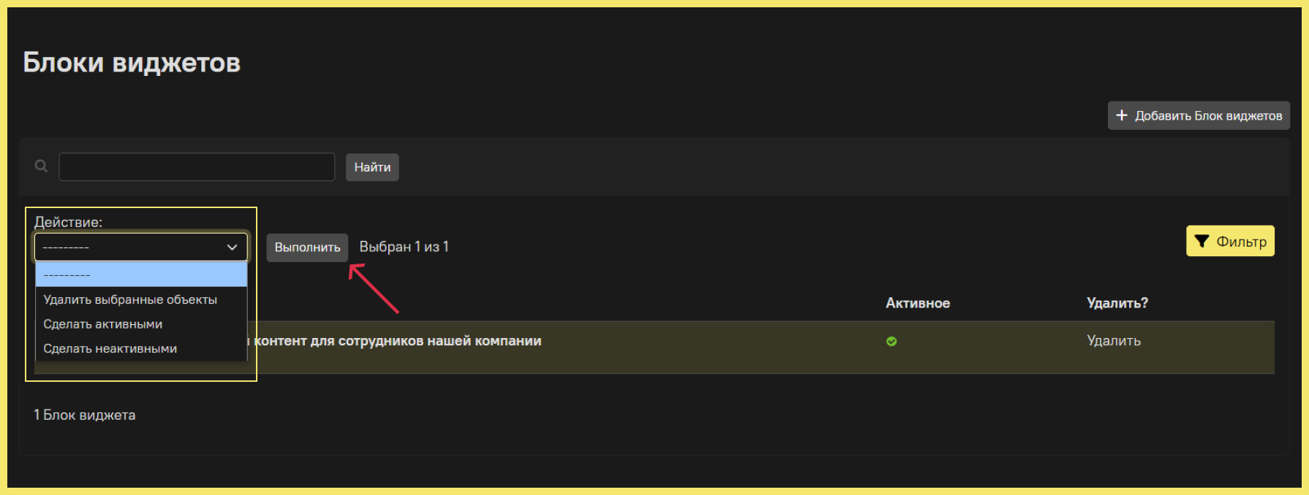Click the Найти search button

point(372,167)
